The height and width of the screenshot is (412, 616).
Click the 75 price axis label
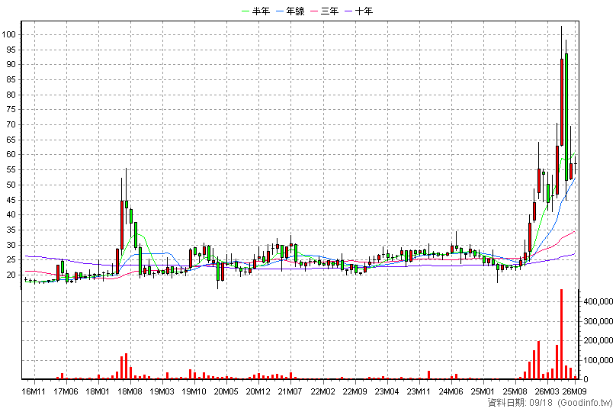[x=11, y=110]
